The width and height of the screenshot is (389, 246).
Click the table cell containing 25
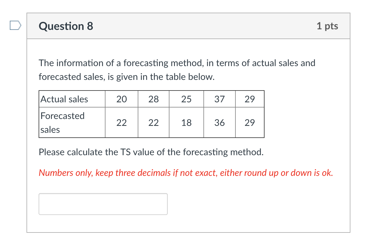(186, 99)
